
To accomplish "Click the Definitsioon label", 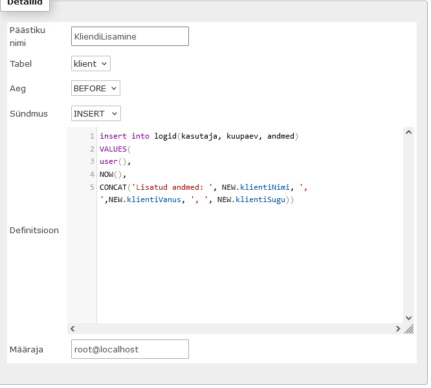I will [x=34, y=231].
